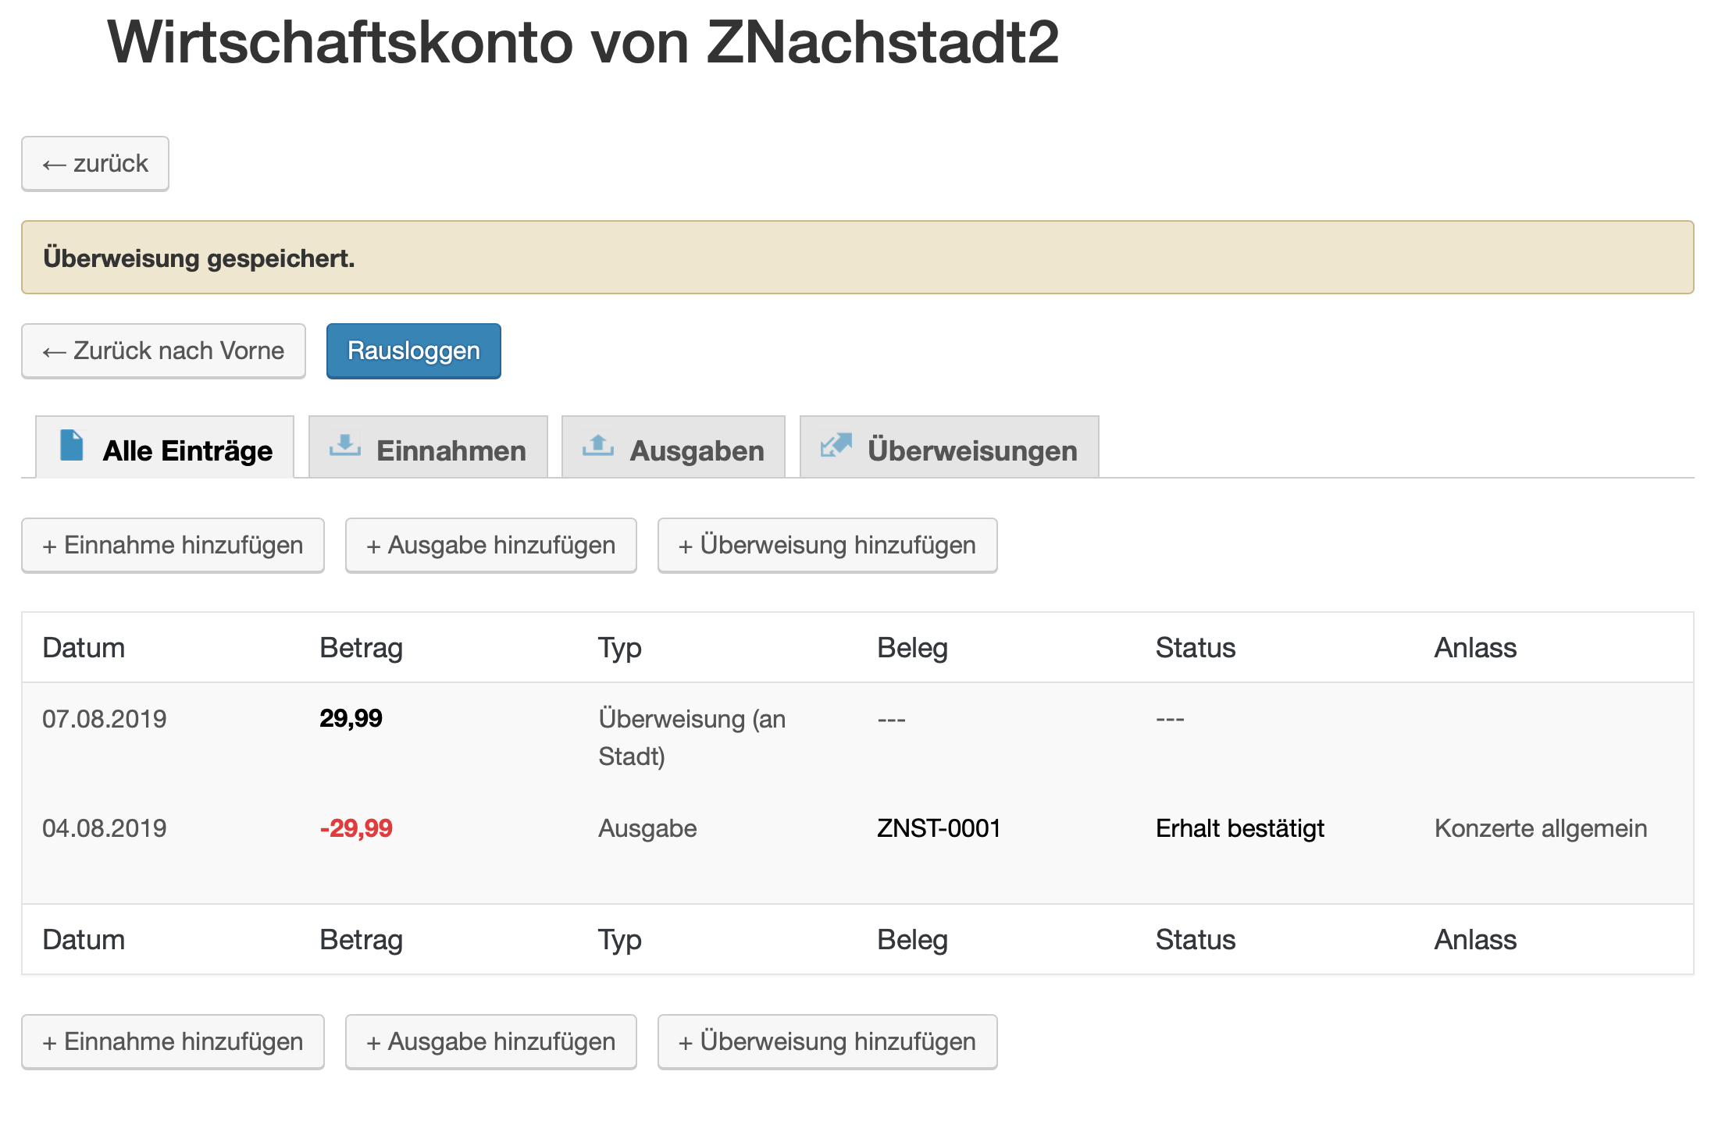Click Zurück nach Vorne button
This screenshot has height=1121, width=1718.
[x=163, y=351]
